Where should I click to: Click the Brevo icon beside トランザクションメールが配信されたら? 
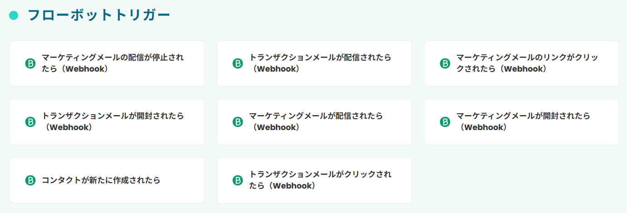(x=238, y=63)
